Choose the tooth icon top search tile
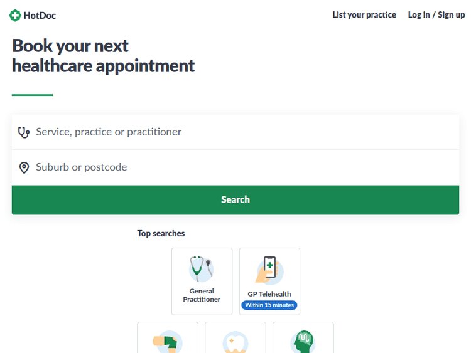471x353 pixels. (235, 339)
